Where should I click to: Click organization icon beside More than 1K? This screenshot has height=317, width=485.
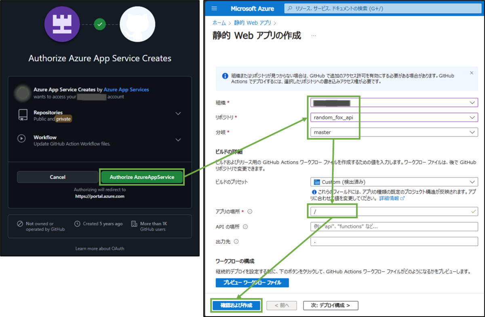[x=134, y=224]
